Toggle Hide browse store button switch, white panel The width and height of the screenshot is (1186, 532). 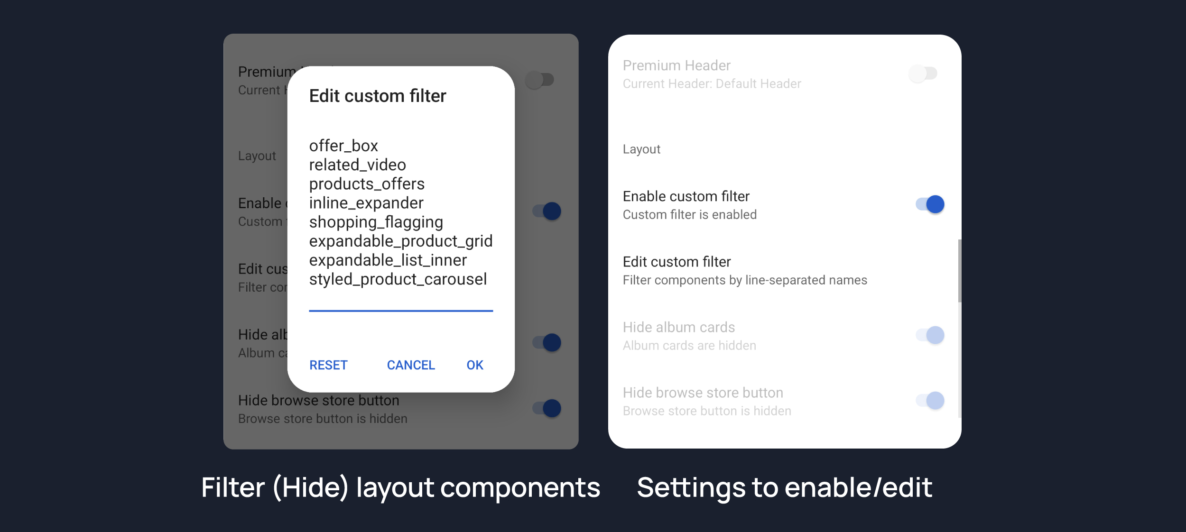tap(930, 401)
